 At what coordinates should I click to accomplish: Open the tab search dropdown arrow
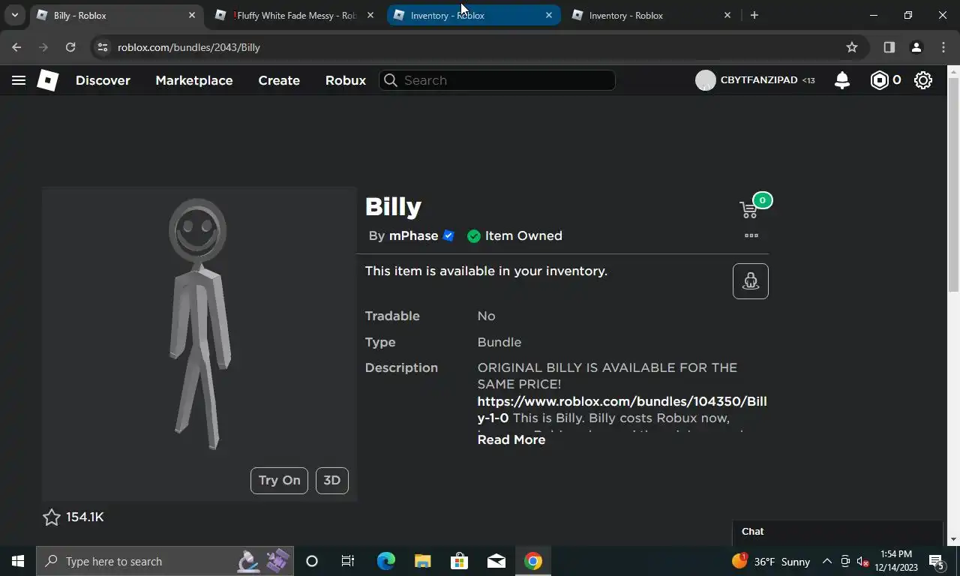(x=14, y=15)
